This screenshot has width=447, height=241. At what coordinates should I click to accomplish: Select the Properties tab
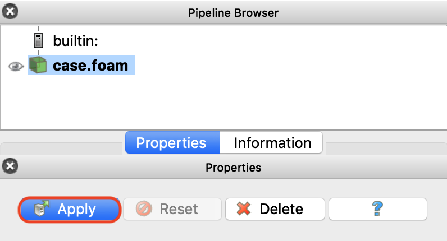click(171, 143)
